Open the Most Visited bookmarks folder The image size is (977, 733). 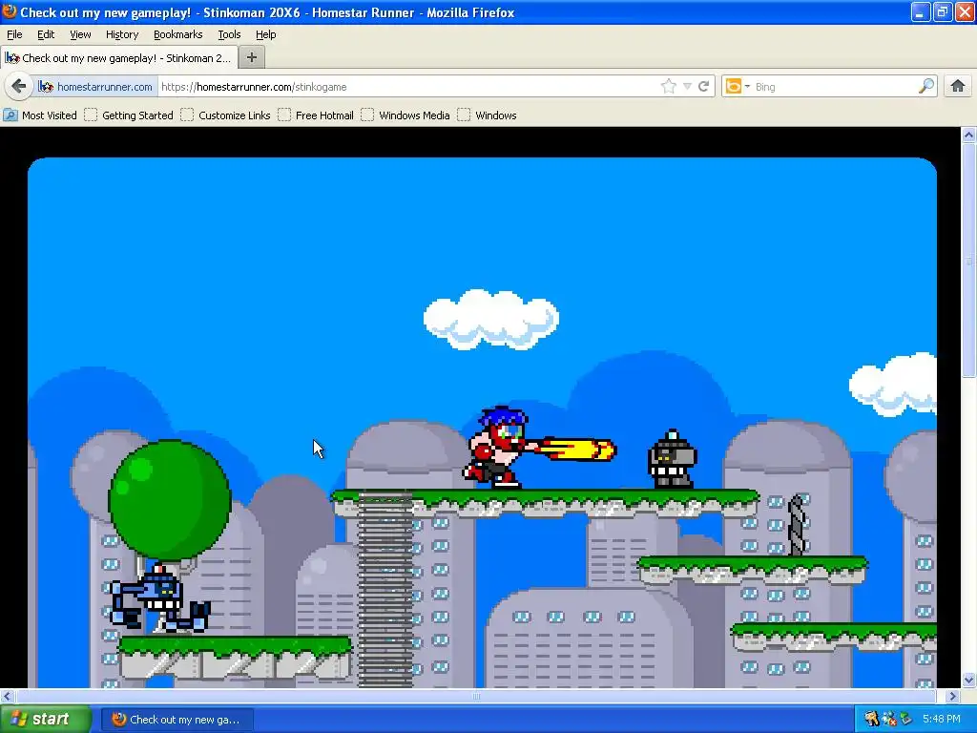(40, 115)
